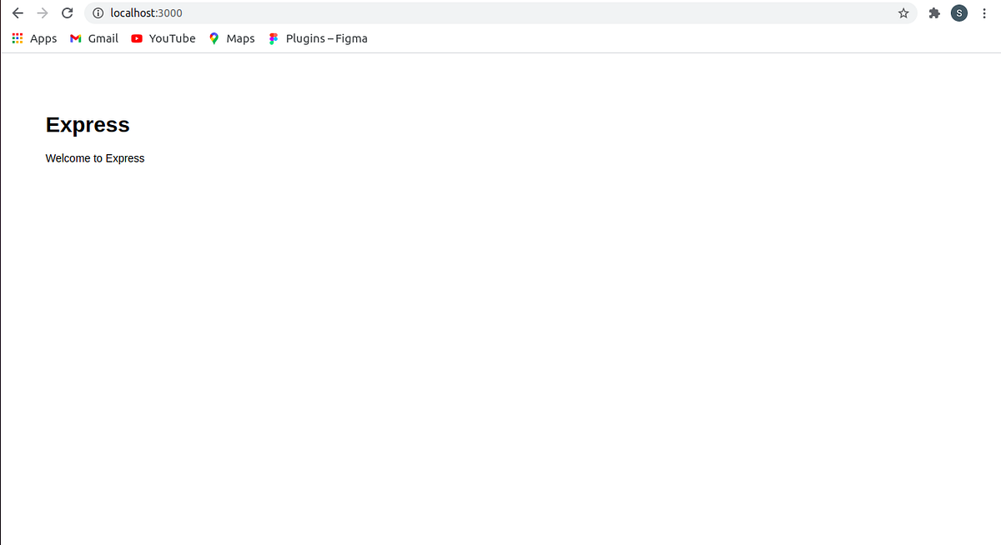
Task: Open the Gmail bookmark link
Action: click(x=103, y=38)
